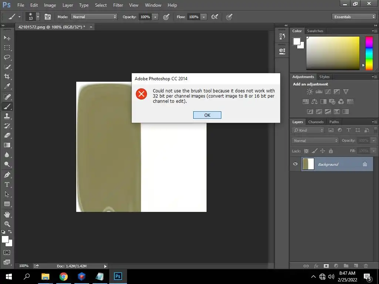Select the Hand tool
Image resolution: width=379 pixels, height=284 pixels.
tap(7, 214)
